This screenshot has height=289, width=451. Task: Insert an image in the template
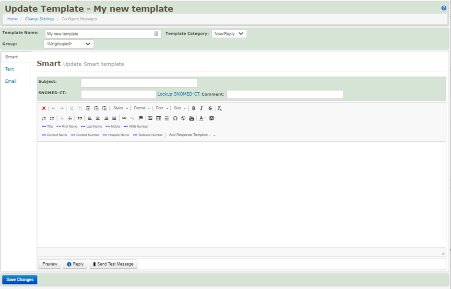point(150,118)
